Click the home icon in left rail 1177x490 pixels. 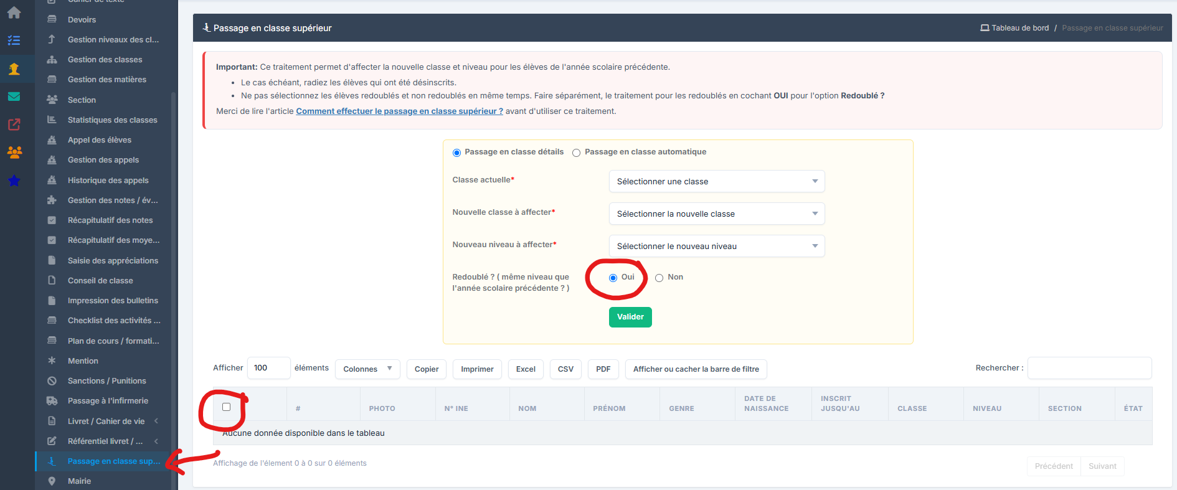14,12
